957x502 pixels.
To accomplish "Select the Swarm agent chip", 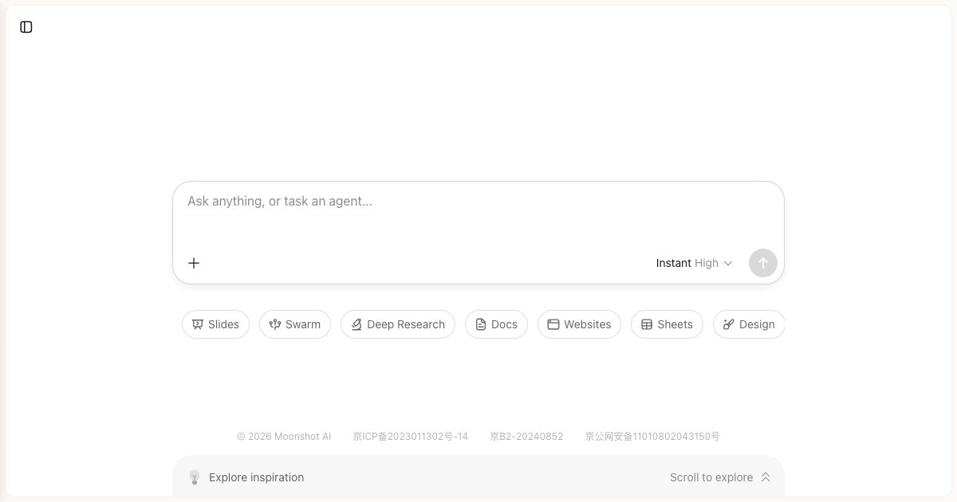I will 295,324.
